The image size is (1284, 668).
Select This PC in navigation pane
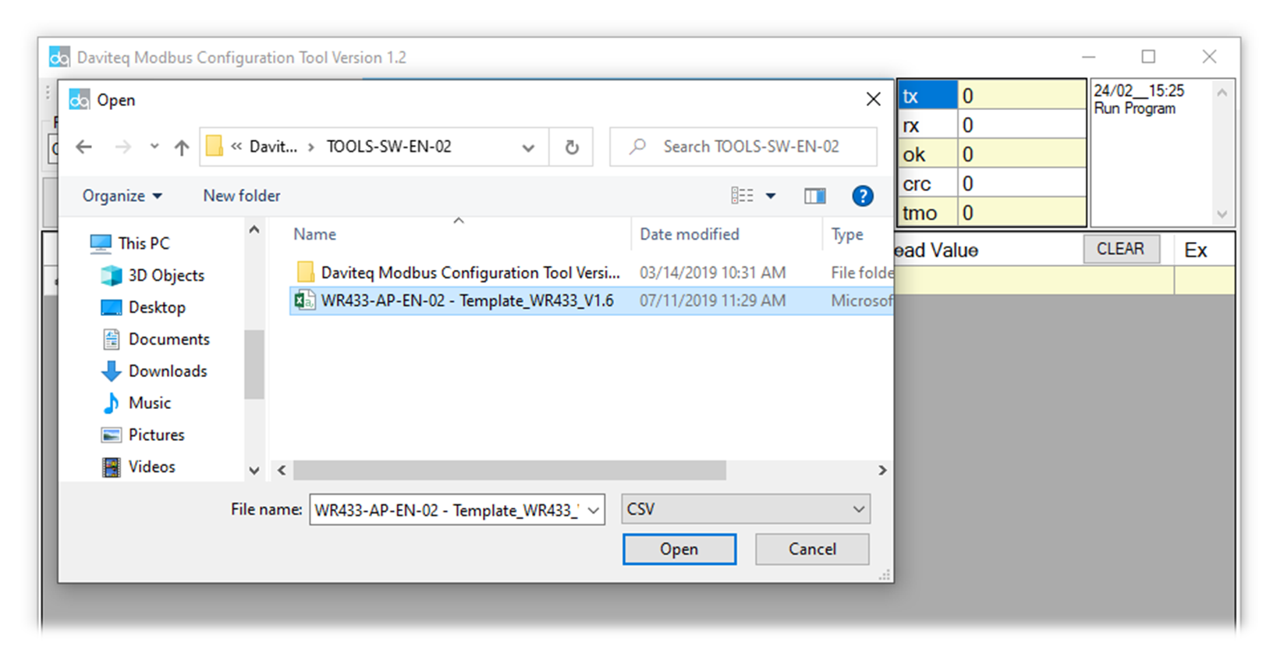pyautogui.click(x=130, y=243)
